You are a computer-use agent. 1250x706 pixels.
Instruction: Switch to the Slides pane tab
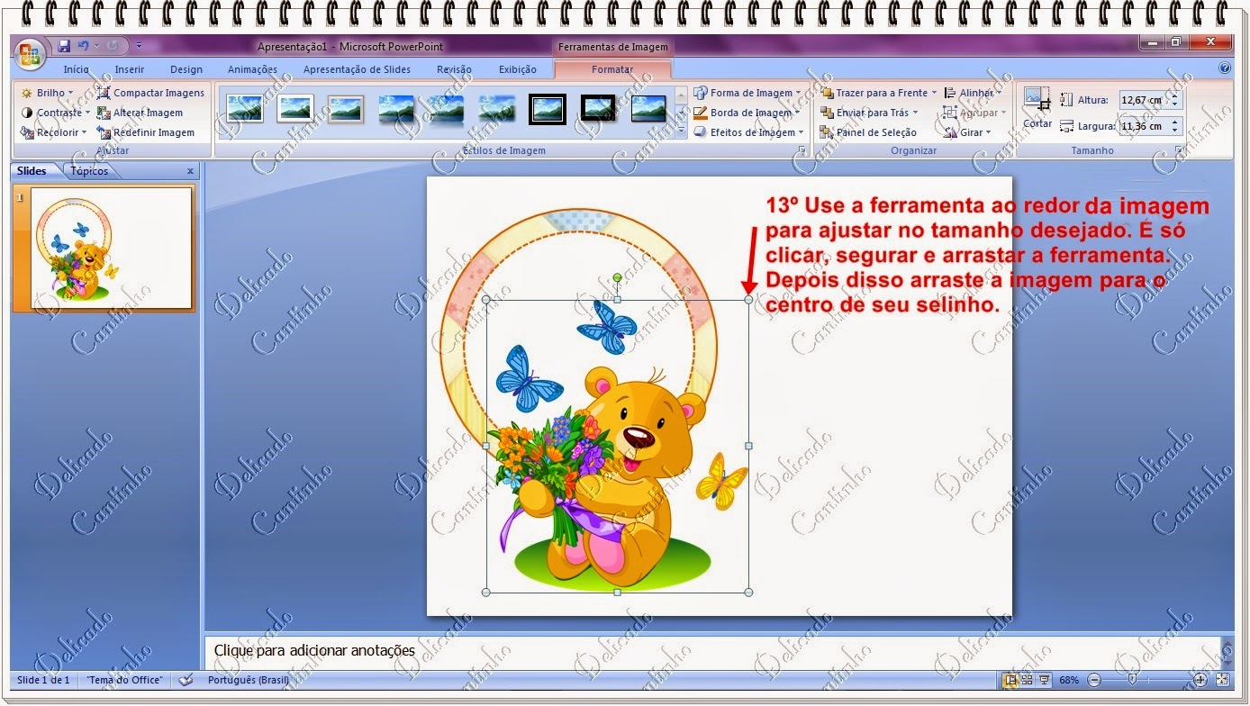click(32, 171)
